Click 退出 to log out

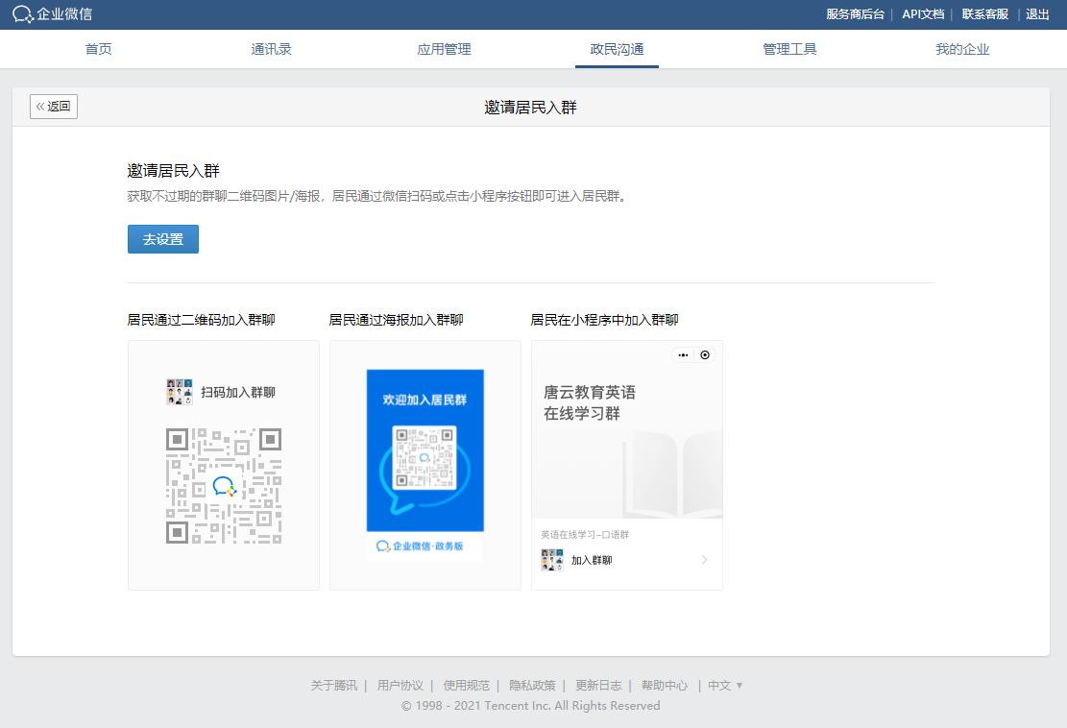pyautogui.click(x=1037, y=14)
